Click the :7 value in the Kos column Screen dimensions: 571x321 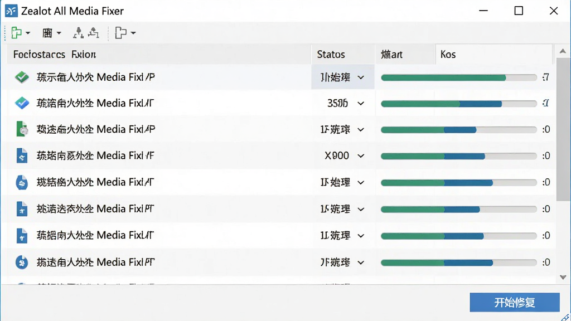click(x=545, y=77)
